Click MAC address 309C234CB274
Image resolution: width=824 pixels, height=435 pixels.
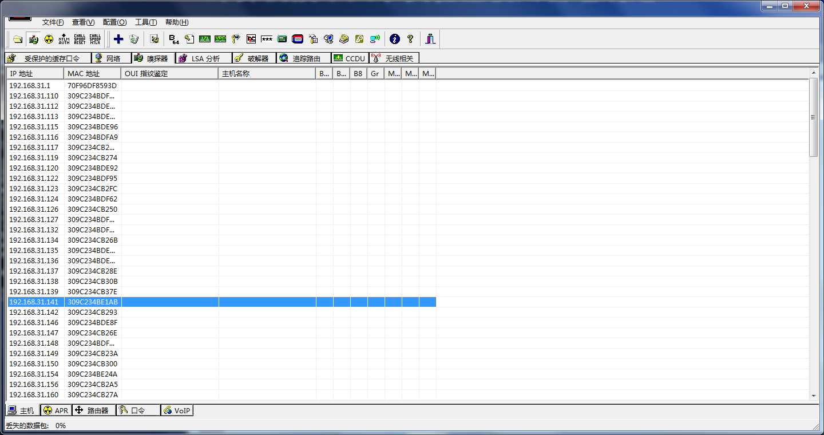[x=92, y=157]
